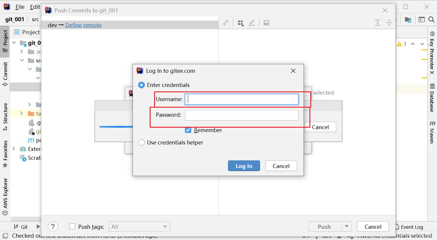The image size is (437, 240).
Task: Open the Project view dropdown header
Action: (x=27, y=32)
